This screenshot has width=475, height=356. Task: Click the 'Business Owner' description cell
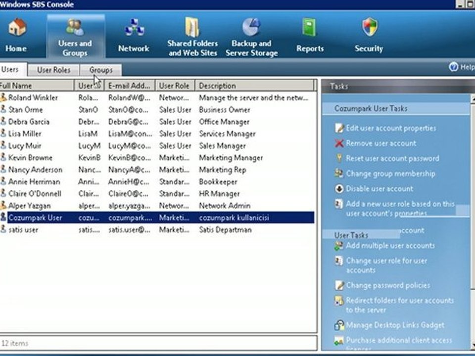tap(225, 110)
